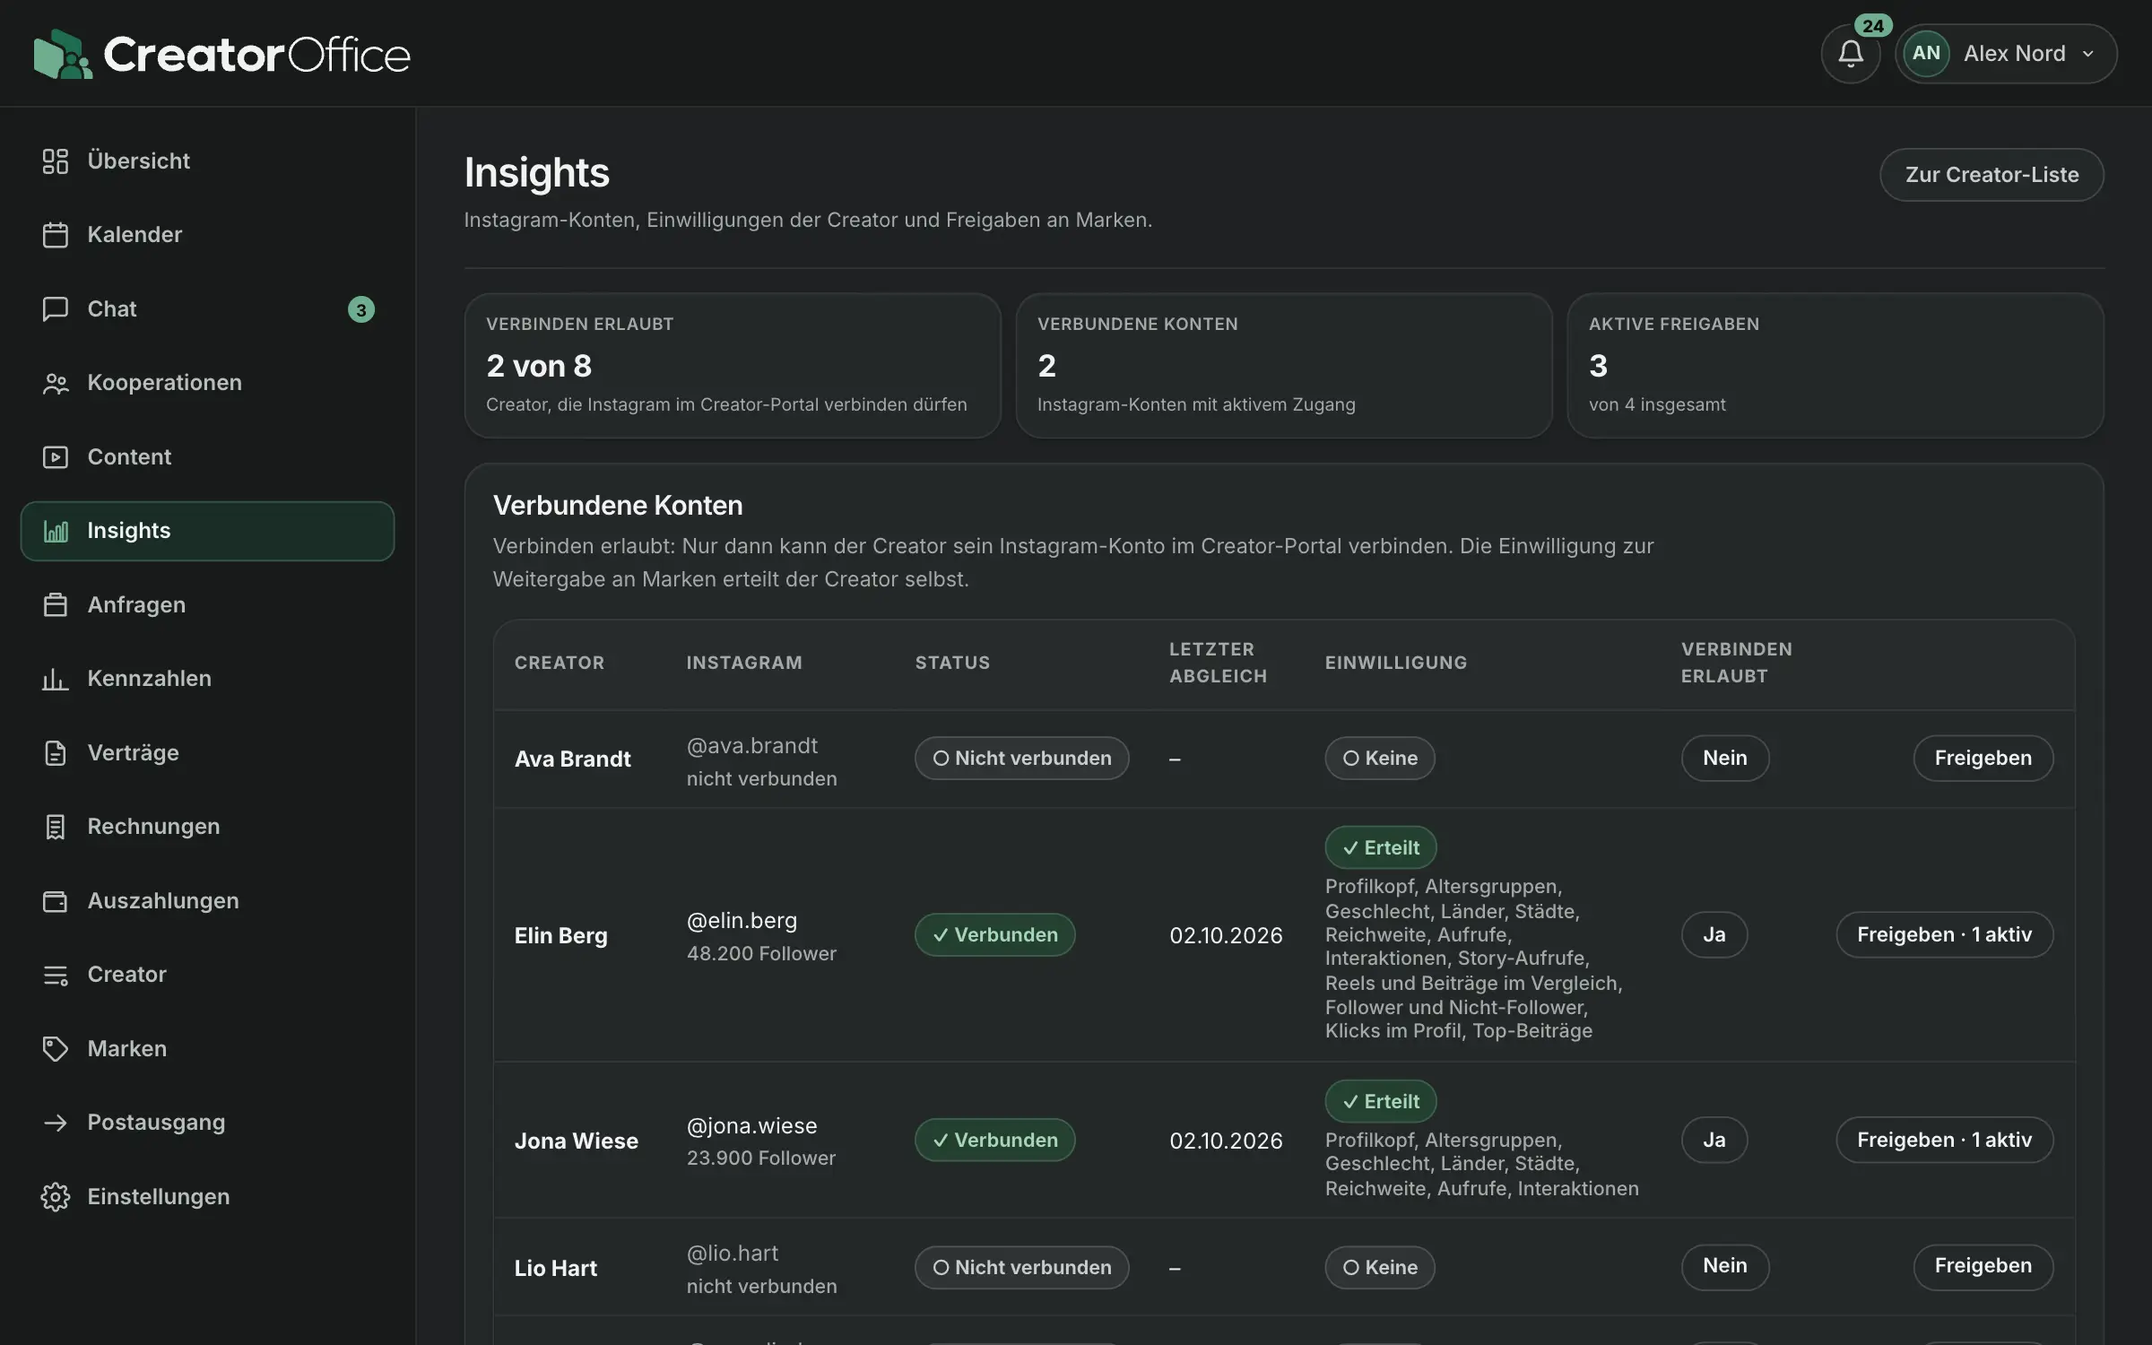Click Verbunden status badge of Elin Berg

[994, 935]
